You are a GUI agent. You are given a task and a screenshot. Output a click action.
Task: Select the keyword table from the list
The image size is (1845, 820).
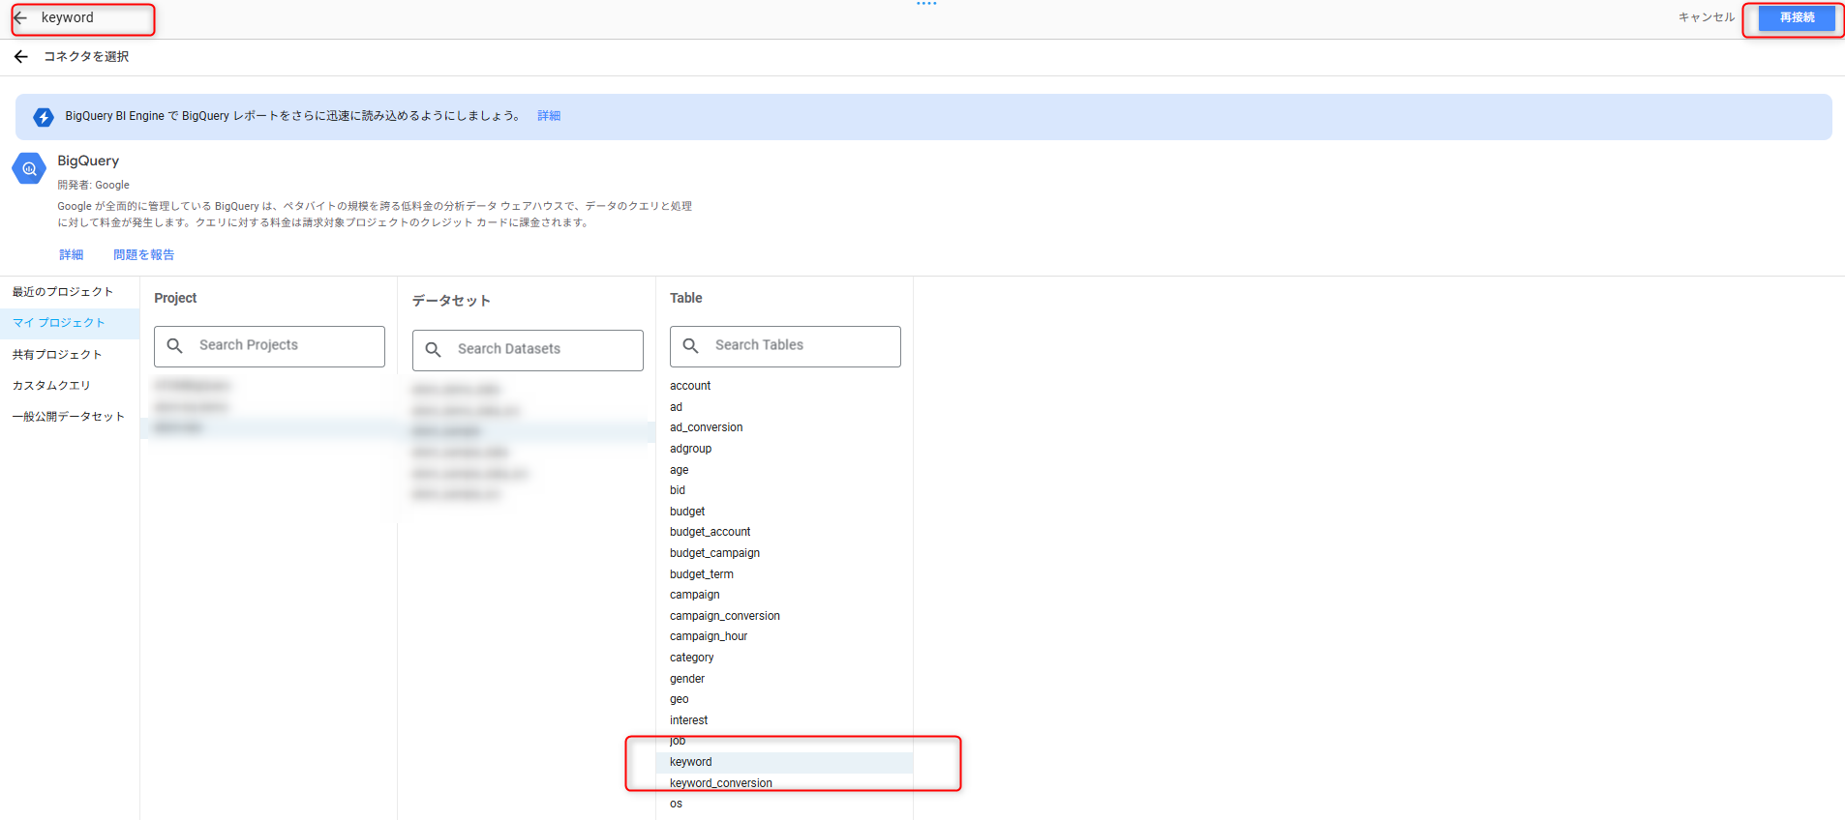[691, 763]
